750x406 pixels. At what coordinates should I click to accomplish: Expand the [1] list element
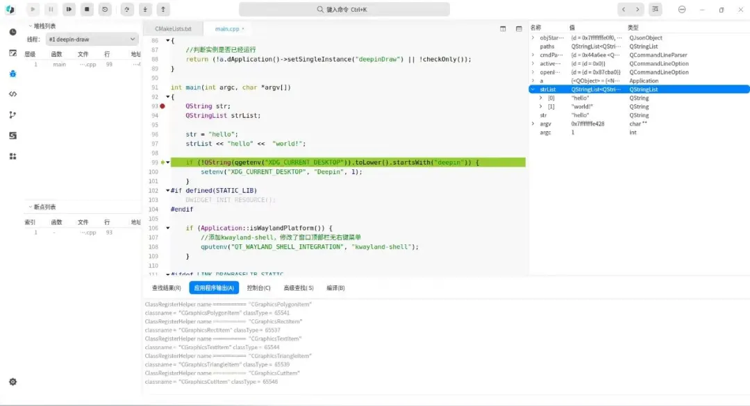(541, 107)
